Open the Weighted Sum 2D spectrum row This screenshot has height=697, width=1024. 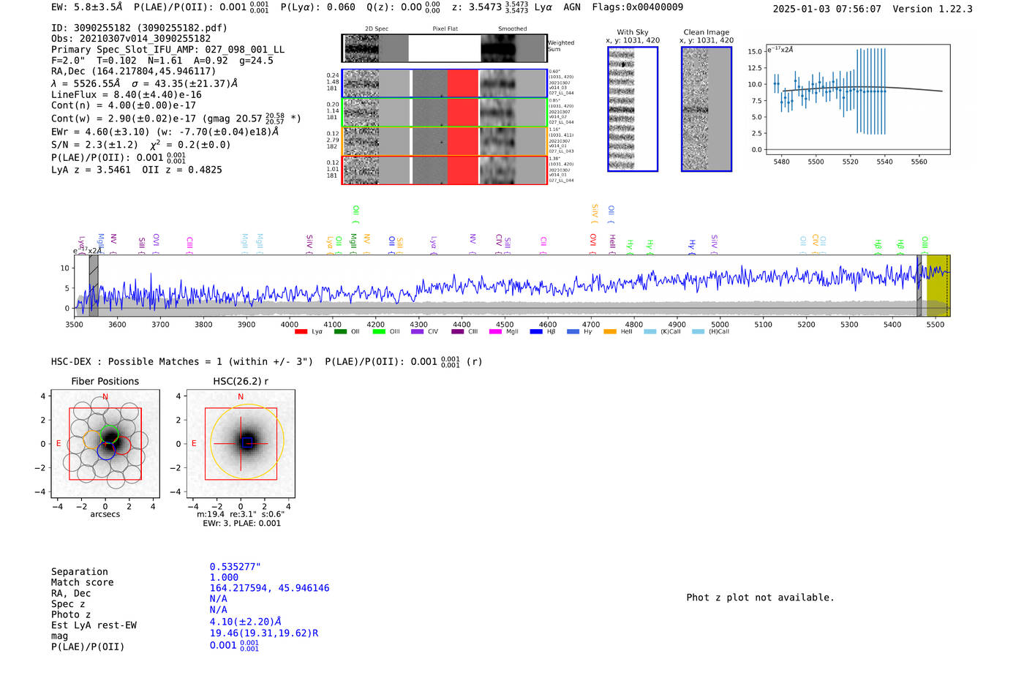444,48
